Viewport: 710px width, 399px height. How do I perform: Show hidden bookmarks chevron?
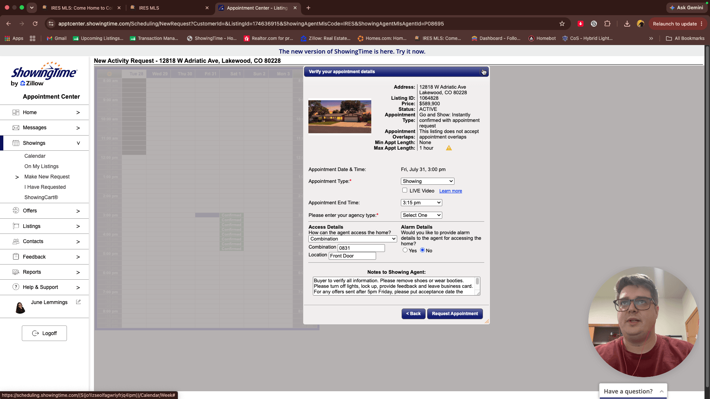tap(651, 38)
